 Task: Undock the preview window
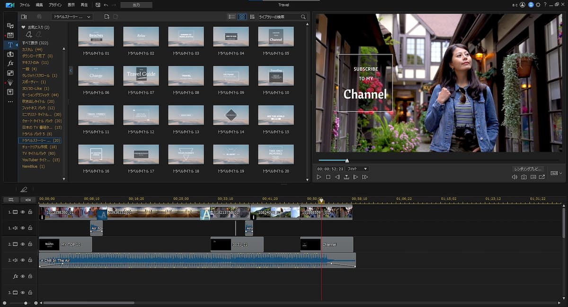pyautogui.click(x=542, y=177)
